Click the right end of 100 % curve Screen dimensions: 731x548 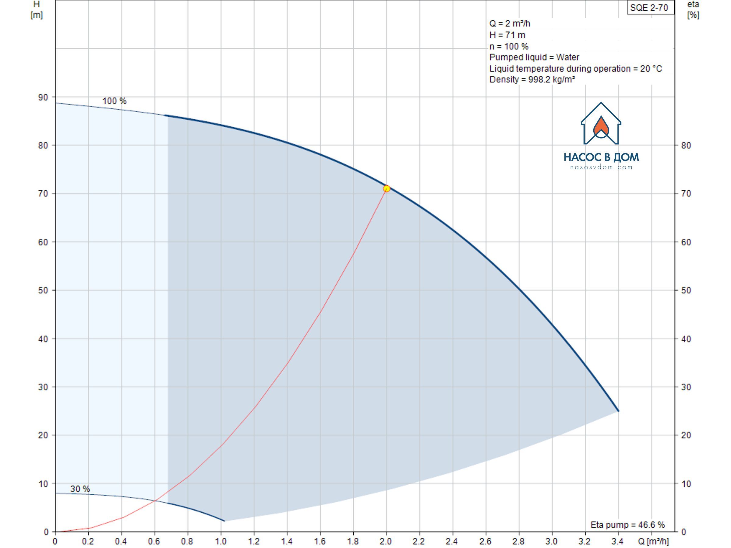tap(618, 411)
